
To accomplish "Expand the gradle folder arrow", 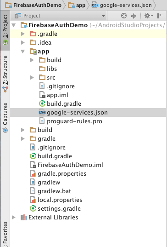I will [x=23, y=138].
